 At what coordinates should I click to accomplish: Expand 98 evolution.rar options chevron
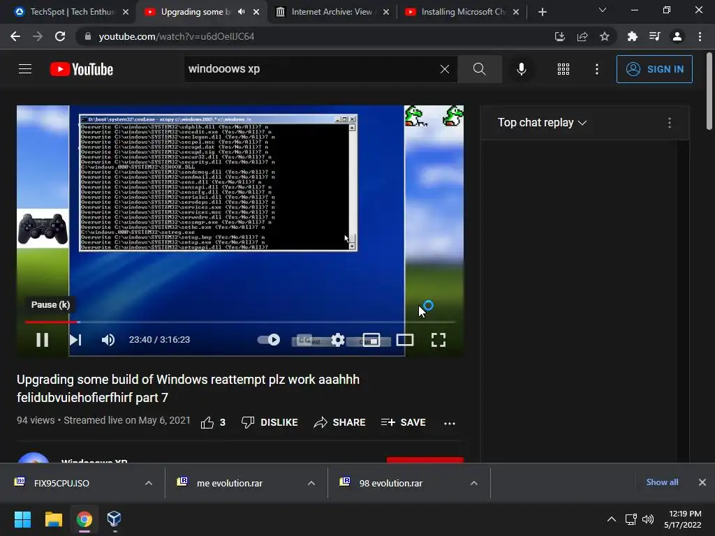pyautogui.click(x=474, y=483)
